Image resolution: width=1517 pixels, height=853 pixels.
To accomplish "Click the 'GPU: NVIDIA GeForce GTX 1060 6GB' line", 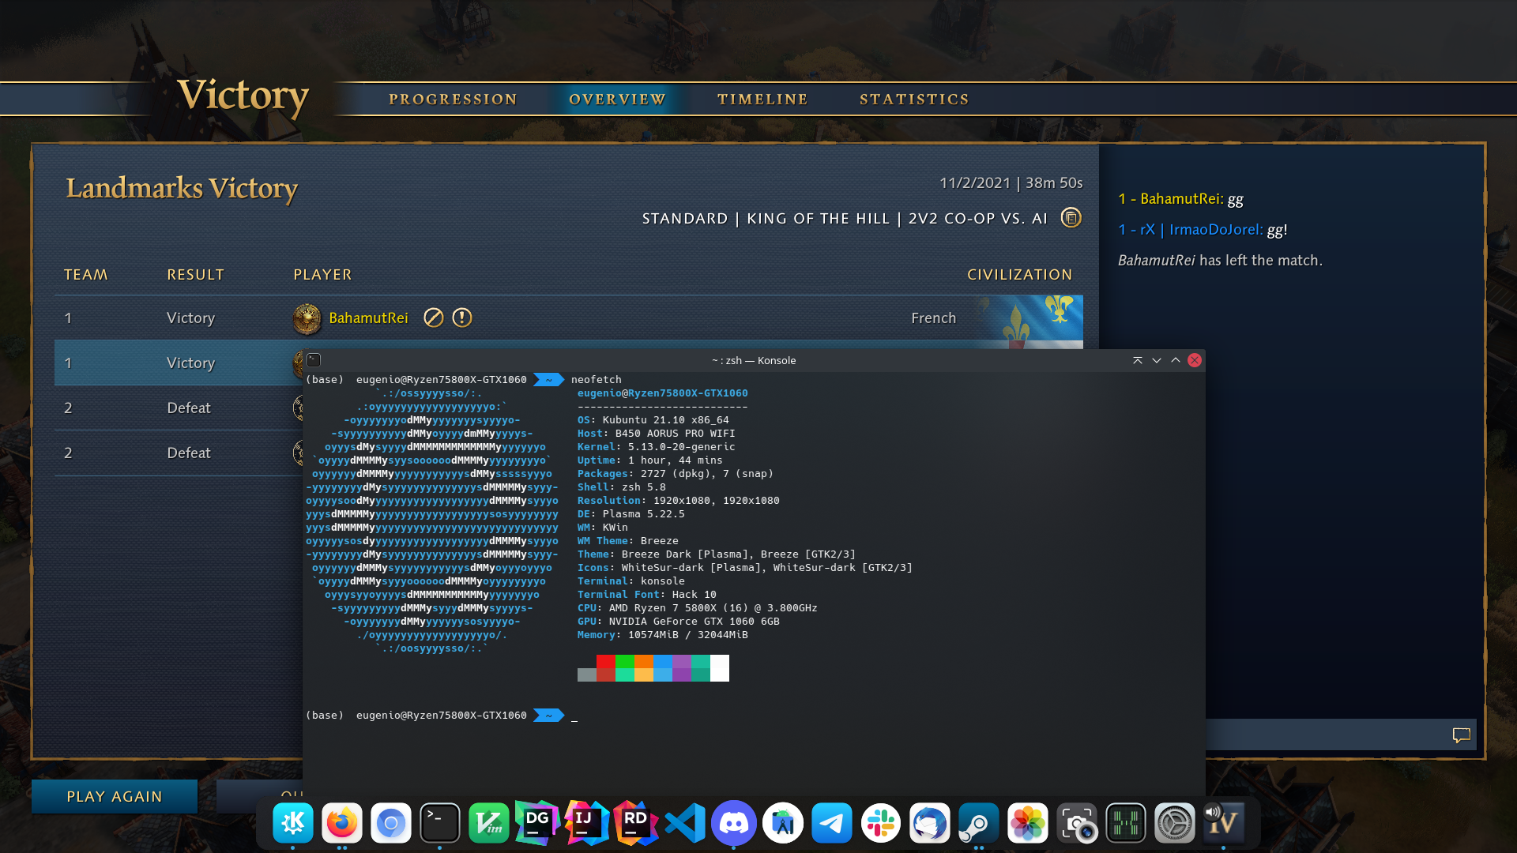I will [678, 622].
